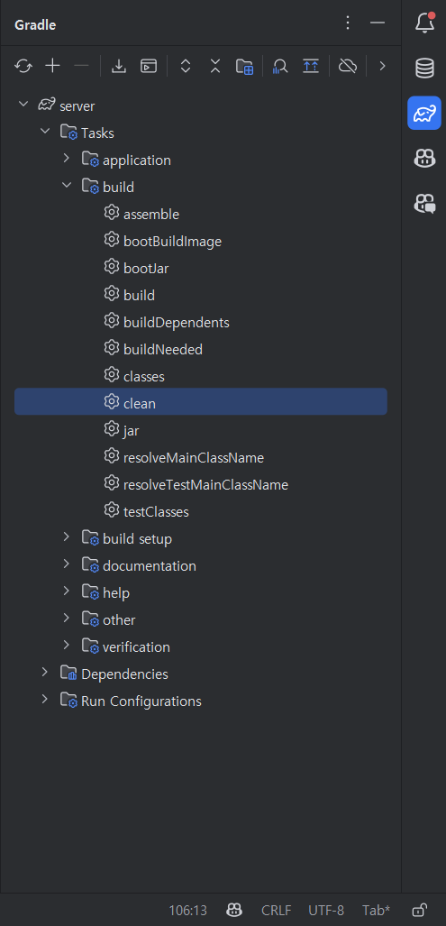Expand the verification task group
The image size is (446, 926).
tap(66, 646)
